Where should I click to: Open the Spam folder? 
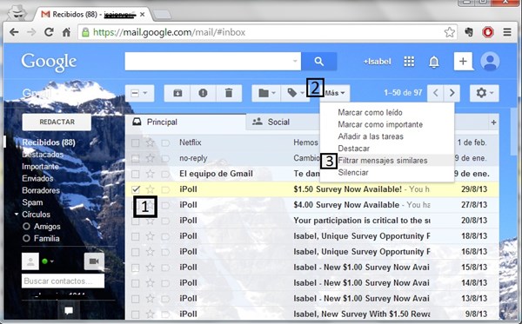(x=32, y=202)
